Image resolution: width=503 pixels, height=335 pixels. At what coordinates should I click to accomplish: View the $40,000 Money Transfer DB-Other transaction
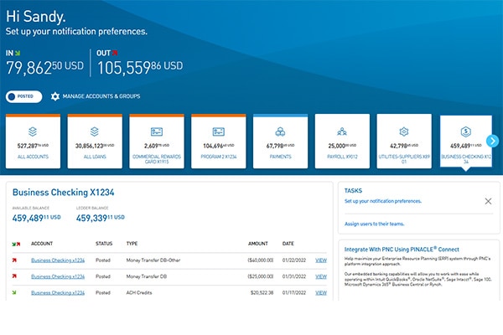320,260
